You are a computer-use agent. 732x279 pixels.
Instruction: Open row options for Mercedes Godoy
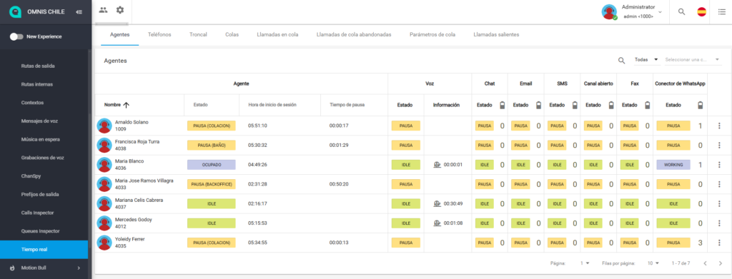pyautogui.click(x=719, y=223)
